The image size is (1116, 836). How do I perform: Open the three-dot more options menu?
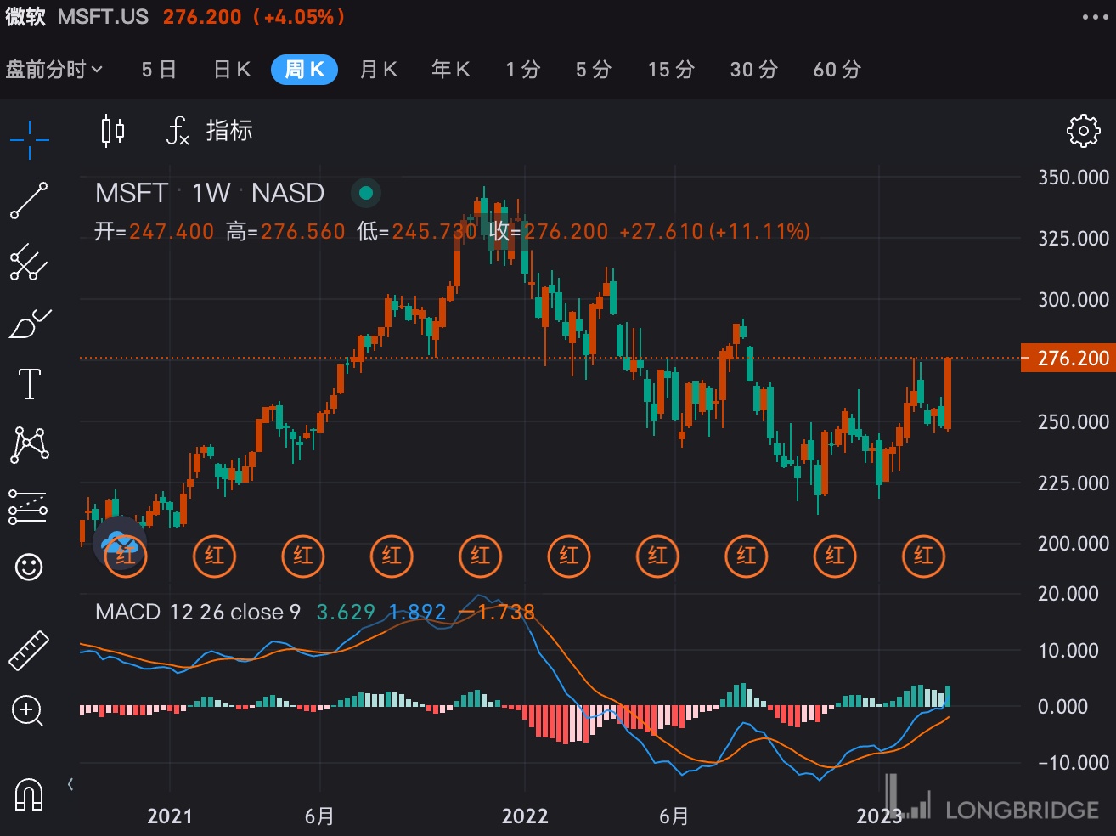coord(1095,17)
